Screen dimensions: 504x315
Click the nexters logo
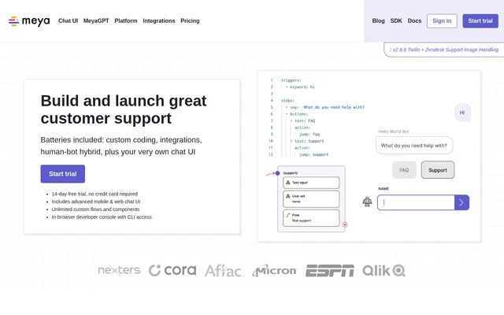tap(119, 270)
